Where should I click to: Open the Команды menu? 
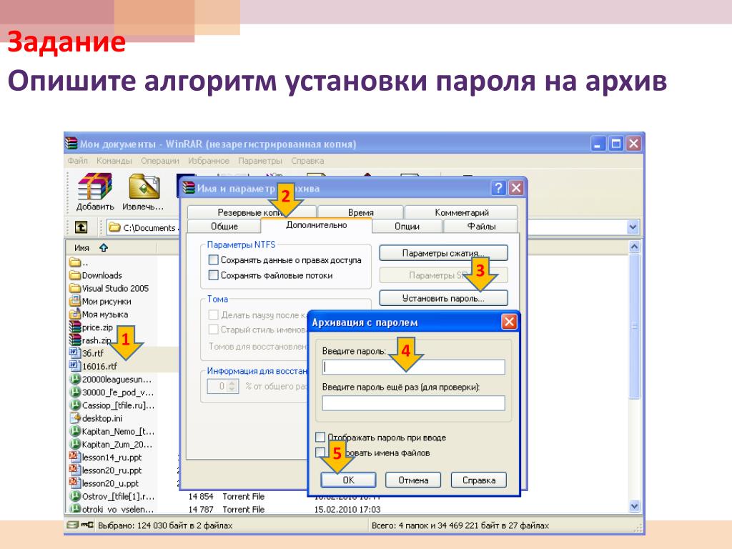114,161
